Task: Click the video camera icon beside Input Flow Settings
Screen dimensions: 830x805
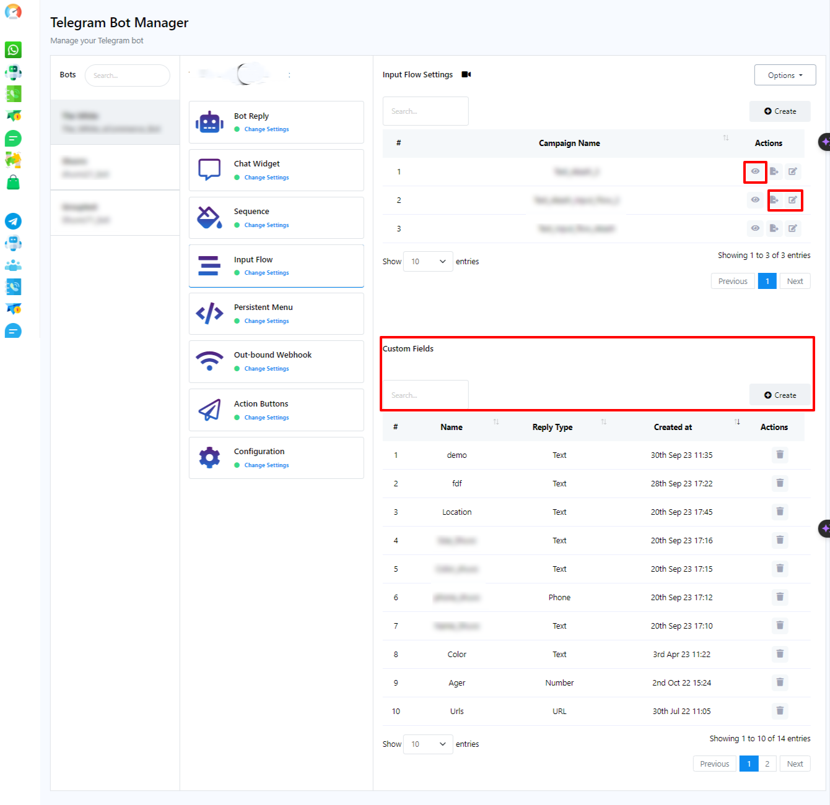Action: 466,74
